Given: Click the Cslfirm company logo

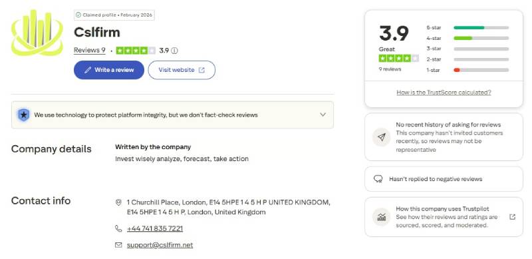Looking at the screenshot, I should coord(37,33).
